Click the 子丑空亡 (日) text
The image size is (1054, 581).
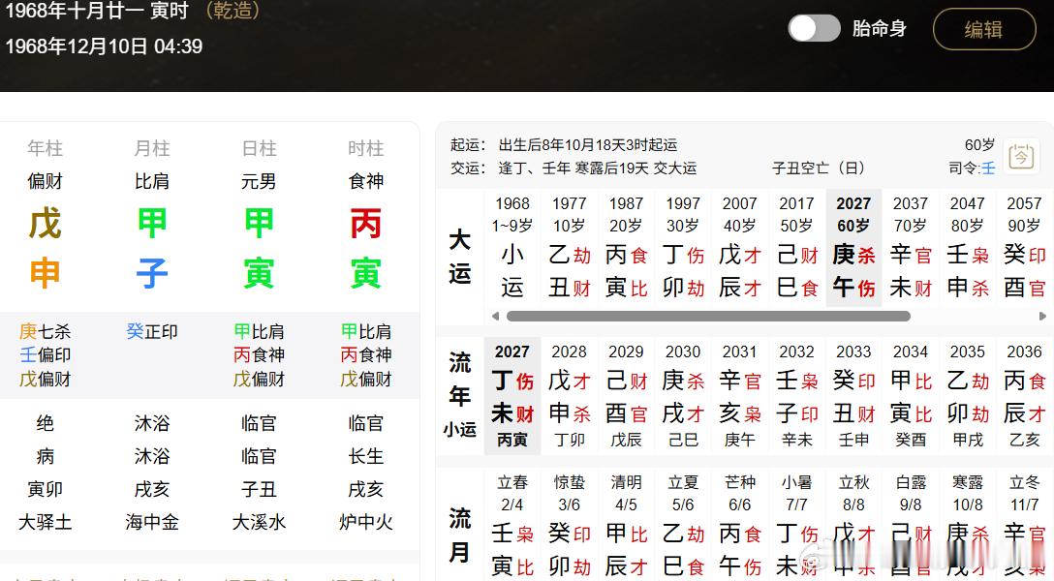click(818, 168)
